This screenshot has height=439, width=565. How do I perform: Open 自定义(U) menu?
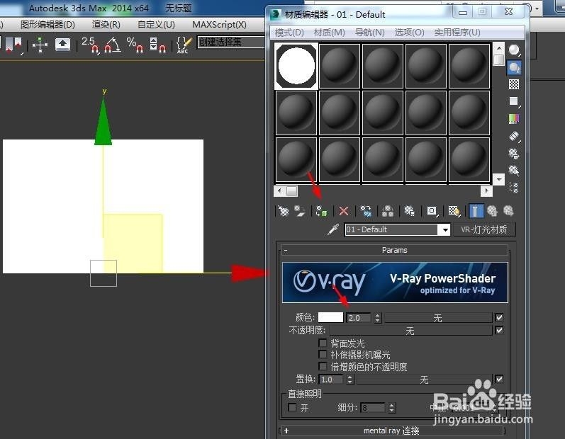[156, 25]
